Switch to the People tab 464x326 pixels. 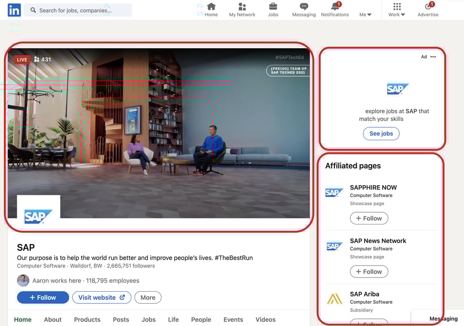tap(201, 320)
